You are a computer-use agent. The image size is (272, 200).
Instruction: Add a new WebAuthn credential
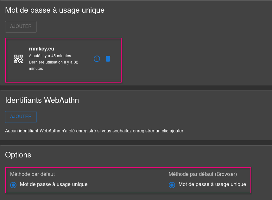21,117
